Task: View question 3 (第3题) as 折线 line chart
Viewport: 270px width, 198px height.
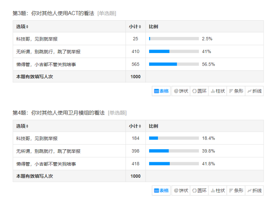Action: coord(254,91)
